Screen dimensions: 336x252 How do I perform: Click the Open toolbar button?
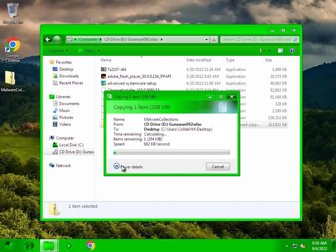(87, 51)
